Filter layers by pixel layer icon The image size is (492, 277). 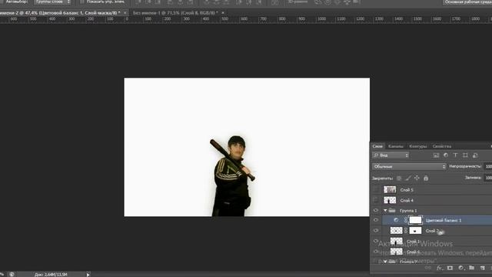[436, 155]
